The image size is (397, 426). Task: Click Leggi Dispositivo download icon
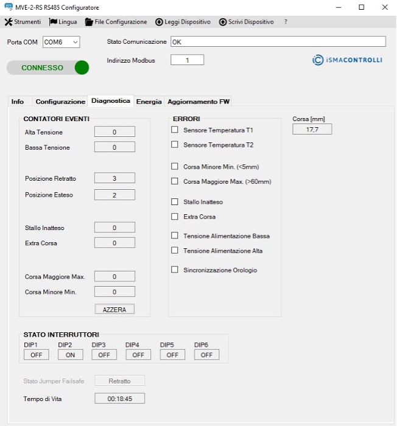159,22
